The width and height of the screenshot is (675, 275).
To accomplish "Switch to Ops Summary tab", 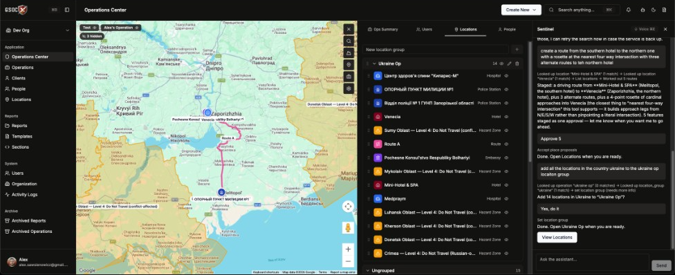I will click(382, 29).
